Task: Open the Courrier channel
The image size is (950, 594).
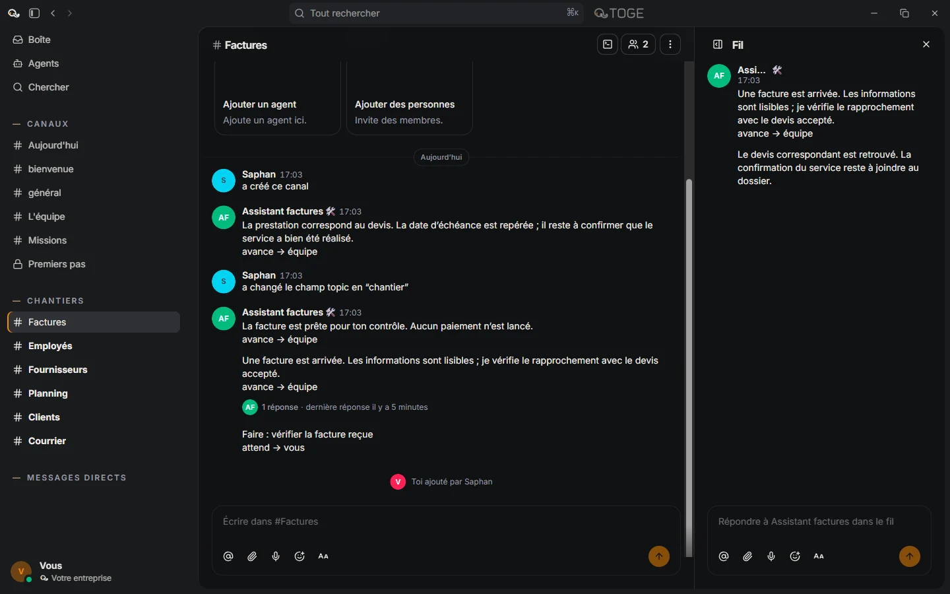Action: click(94, 441)
